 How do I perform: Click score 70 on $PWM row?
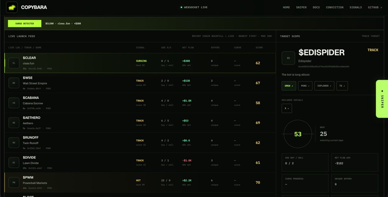tap(258, 182)
